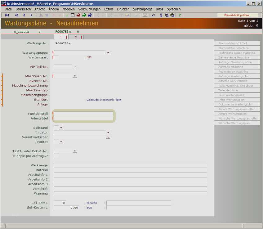Open the Systempflege menu
This screenshot has height=229, width=263.
(x=143, y=9)
